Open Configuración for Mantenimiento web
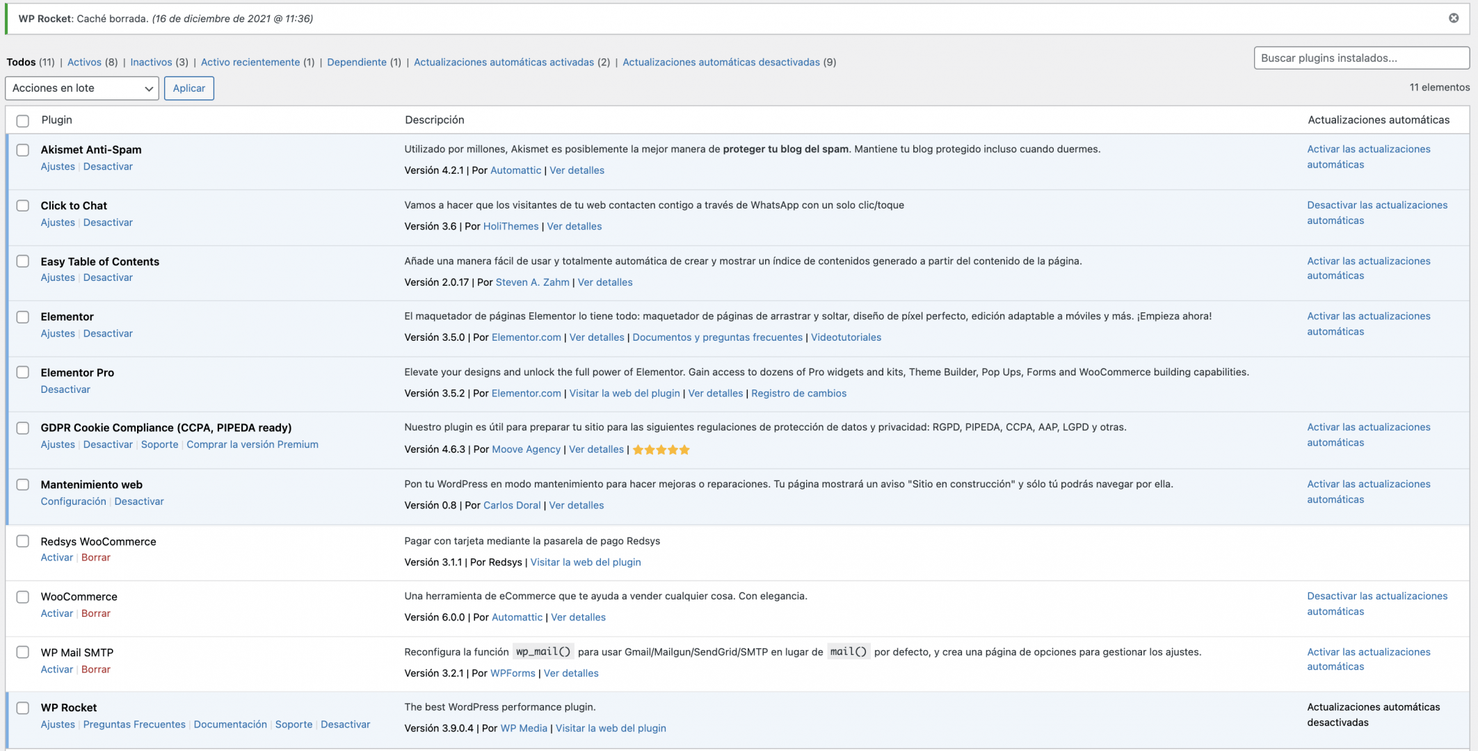The width and height of the screenshot is (1478, 751). (73, 501)
